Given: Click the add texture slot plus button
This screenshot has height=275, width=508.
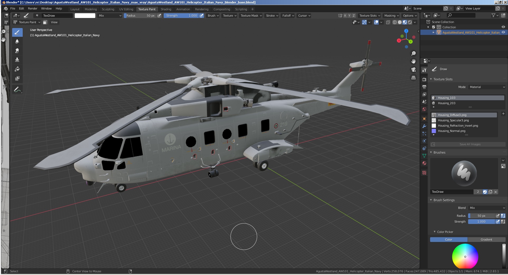Looking at the screenshot, I should tap(503, 114).
